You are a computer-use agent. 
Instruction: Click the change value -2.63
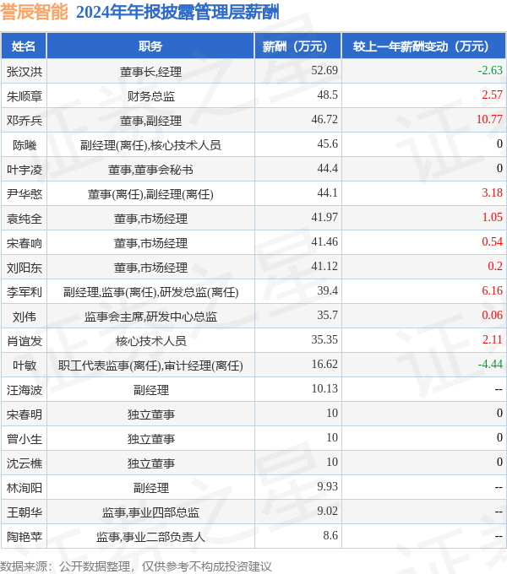click(x=490, y=70)
